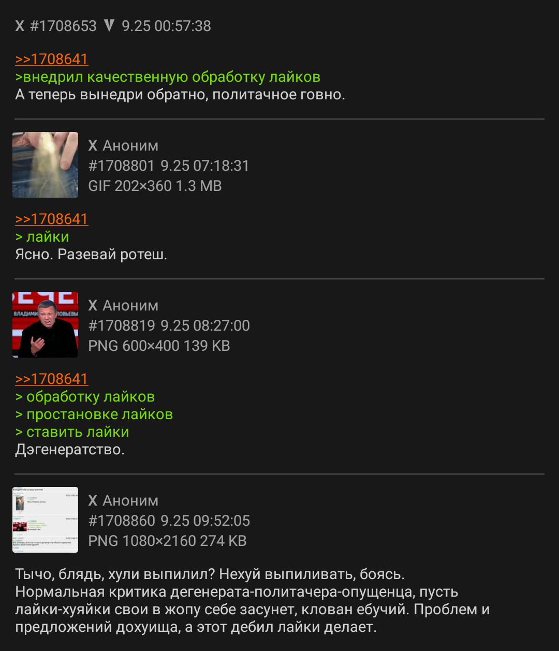Tap file info 'PNG 1080×2160 274 KB'
Image resolution: width=559 pixels, height=651 pixels.
[x=167, y=541]
